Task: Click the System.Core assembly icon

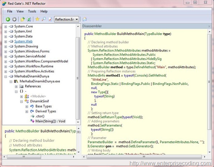Action: pos(11,26)
